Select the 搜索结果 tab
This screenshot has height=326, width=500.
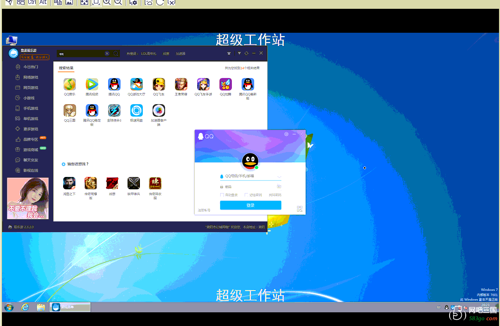tap(66, 68)
